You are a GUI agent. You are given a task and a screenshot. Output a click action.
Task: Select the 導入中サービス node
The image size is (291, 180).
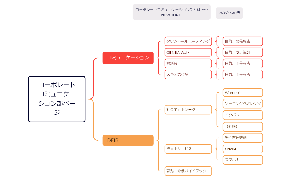(x=188, y=149)
